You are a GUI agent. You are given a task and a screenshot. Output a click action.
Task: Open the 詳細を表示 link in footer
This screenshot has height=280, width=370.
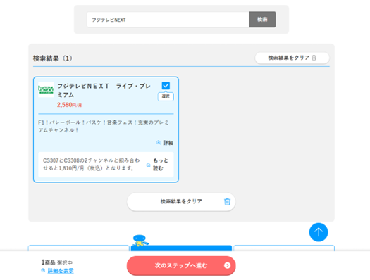(x=61, y=271)
